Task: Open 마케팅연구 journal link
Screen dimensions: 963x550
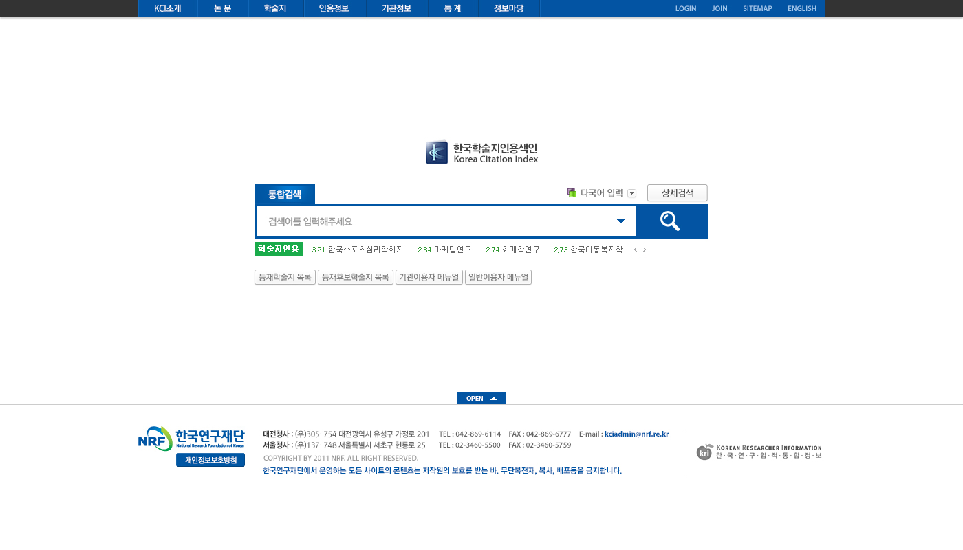Action: pos(453,250)
